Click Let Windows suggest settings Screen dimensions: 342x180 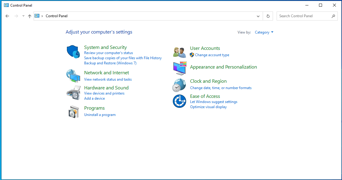[214, 102]
